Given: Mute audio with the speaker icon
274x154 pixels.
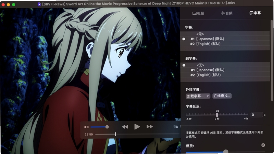Looking at the screenshot, I should [86, 127].
